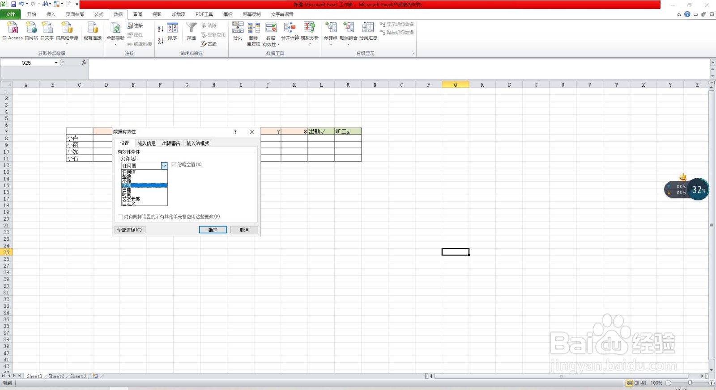Click the Cancel (取消) button
Image resolution: width=716 pixels, height=390 pixels.
244,230
